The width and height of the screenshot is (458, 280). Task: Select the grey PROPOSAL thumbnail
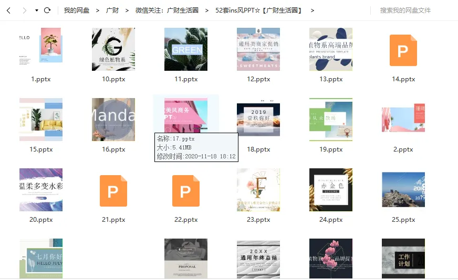186,259
